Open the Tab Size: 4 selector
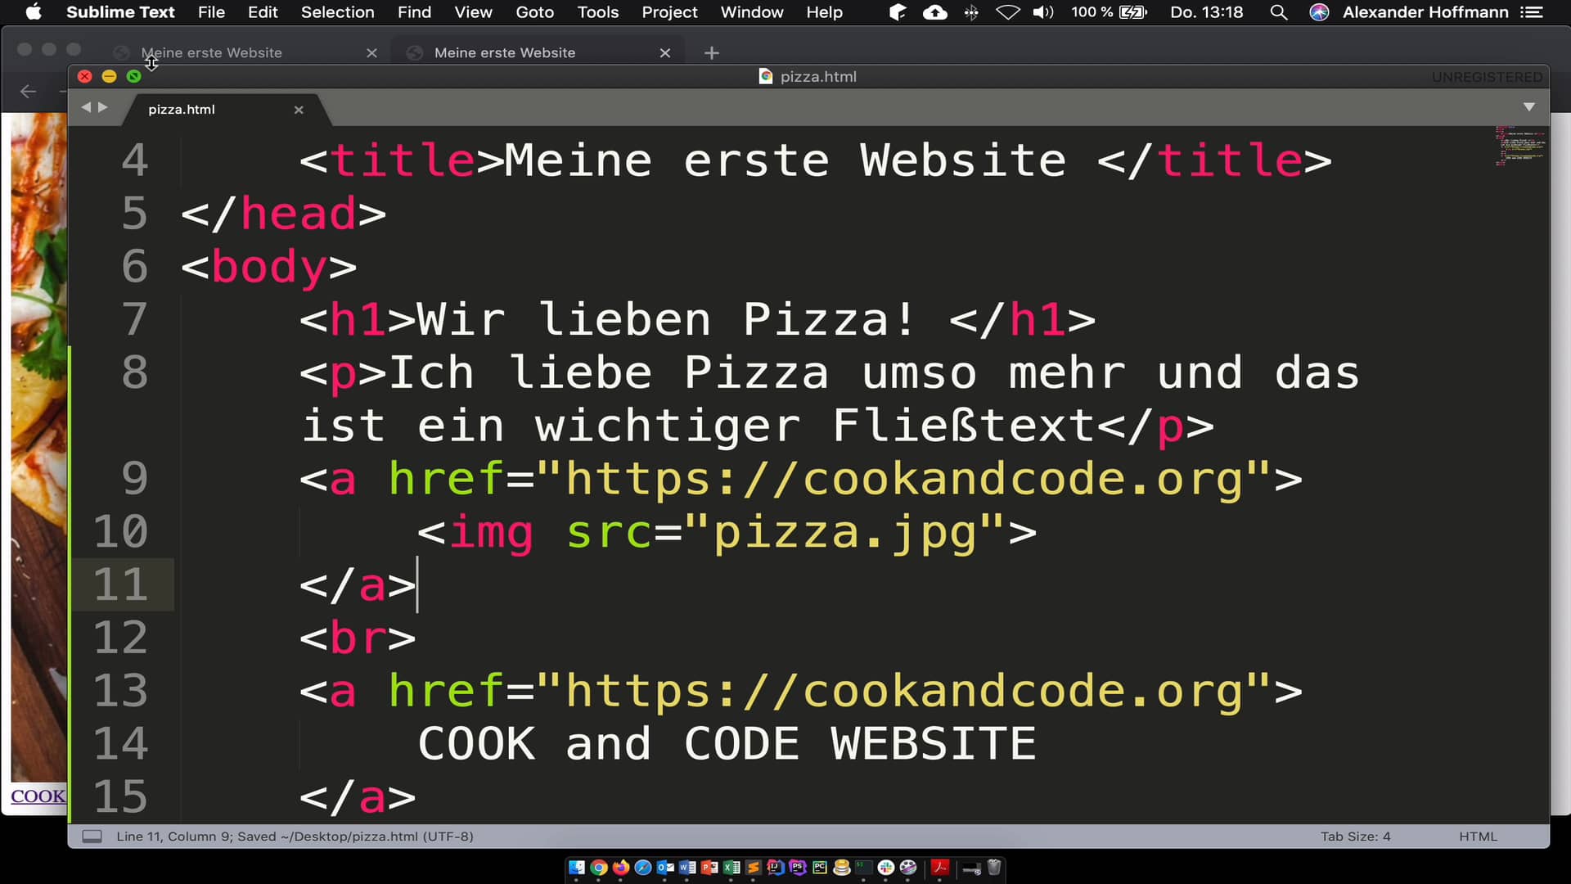 point(1355,836)
